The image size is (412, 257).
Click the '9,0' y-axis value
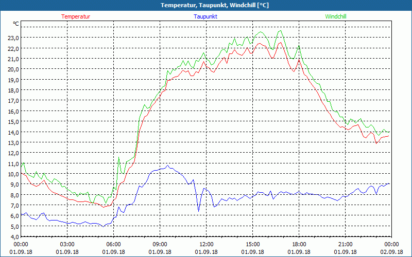(x=15, y=185)
